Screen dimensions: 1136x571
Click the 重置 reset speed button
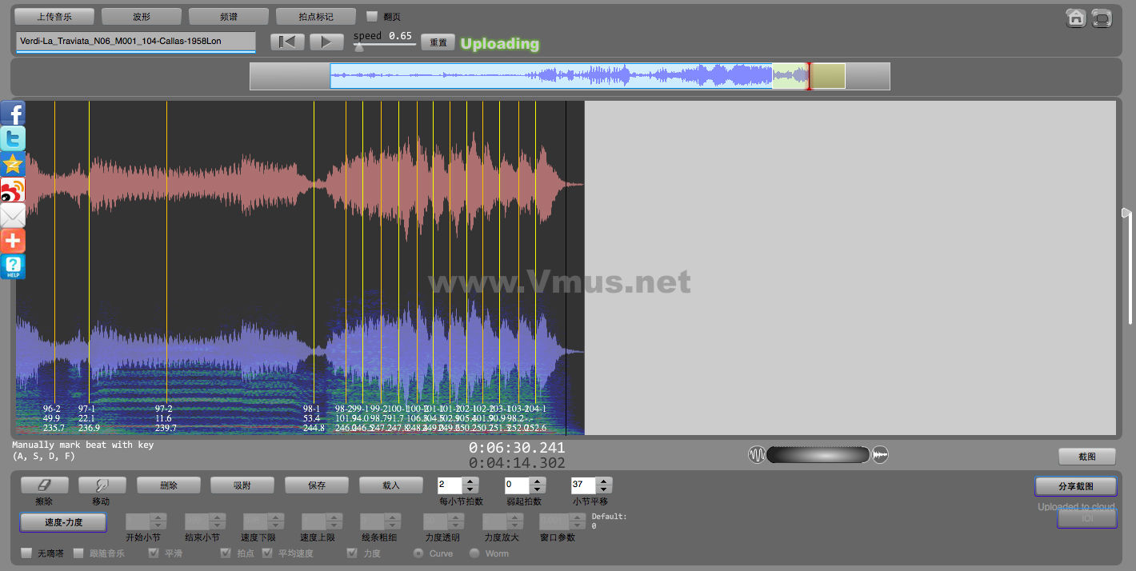pyautogui.click(x=438, y=42)
